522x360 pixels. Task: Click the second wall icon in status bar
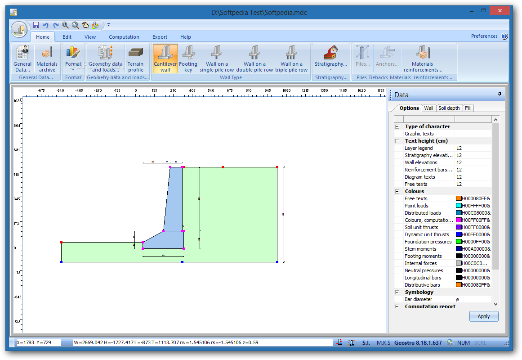(351, 342)
